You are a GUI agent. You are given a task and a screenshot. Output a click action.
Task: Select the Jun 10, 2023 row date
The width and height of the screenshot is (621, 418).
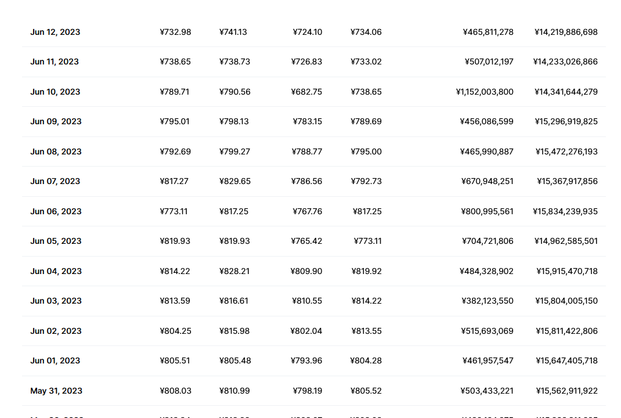point(55,92)
